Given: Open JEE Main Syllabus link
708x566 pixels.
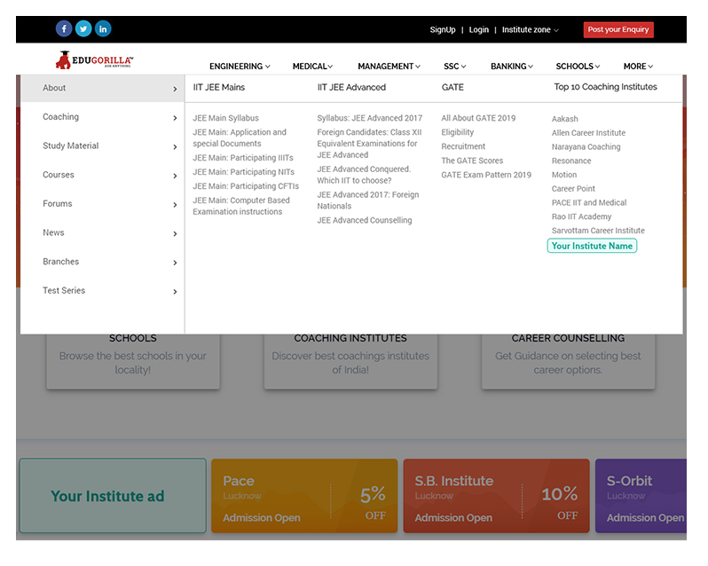Looking at the screenshot, I should [225, 118].
